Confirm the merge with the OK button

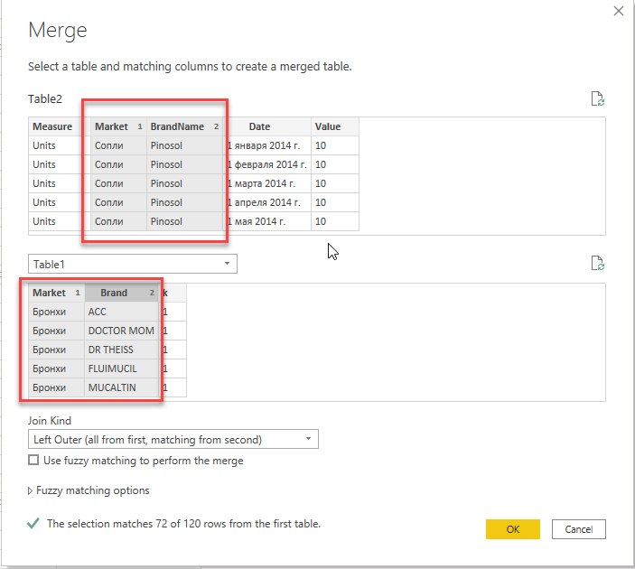point(513,529)
